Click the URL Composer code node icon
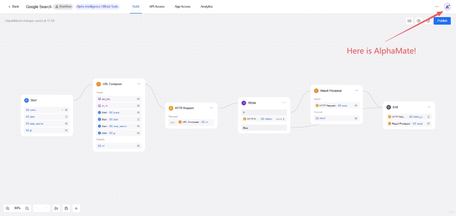The image size is (456, 216). point(99,84)
